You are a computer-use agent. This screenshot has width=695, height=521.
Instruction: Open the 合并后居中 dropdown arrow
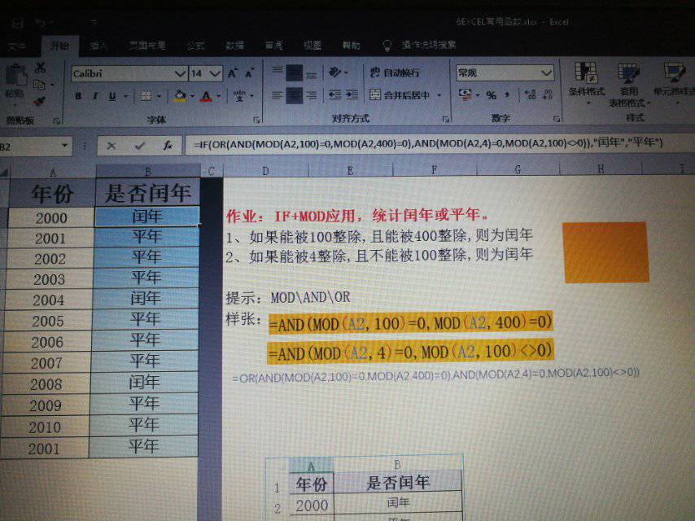coord(439,95)
